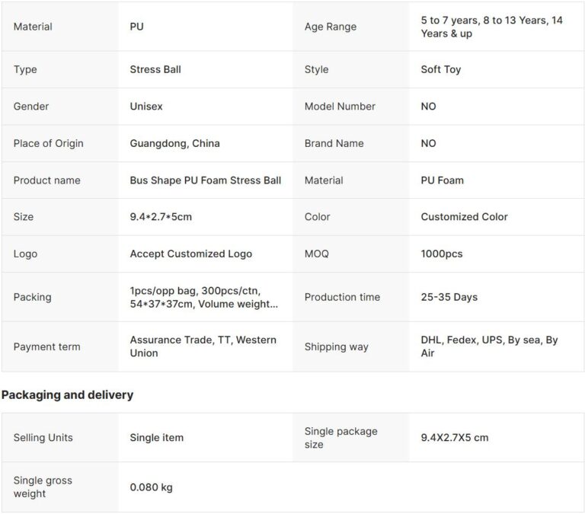Click the '25-35 Days' production time value
The width and height of the screenshot is (585, 514).
click(449, 297)
